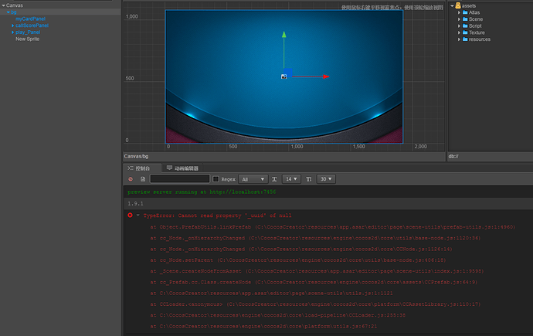
Task: Select the New Sprite node
Action: pyautogui.click(x=27, y=39)
